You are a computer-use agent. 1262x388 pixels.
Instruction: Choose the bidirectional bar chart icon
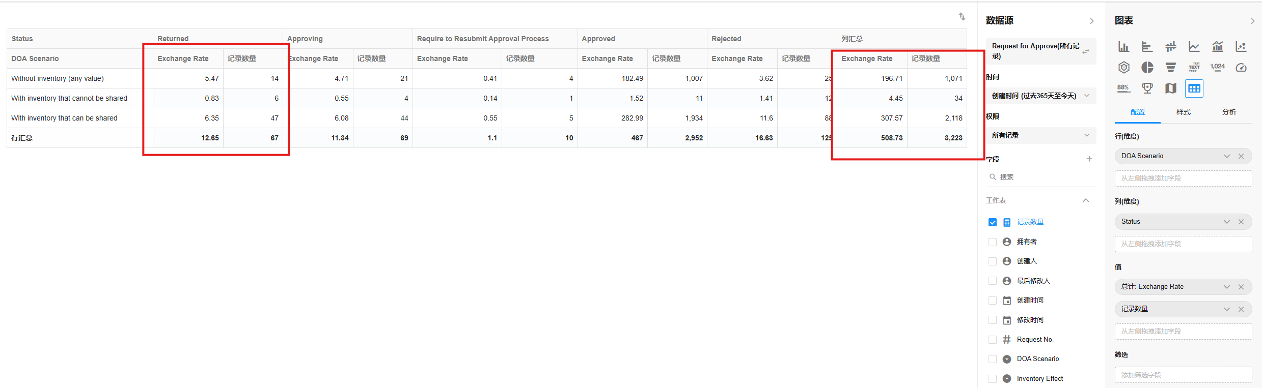(1170, 47)
